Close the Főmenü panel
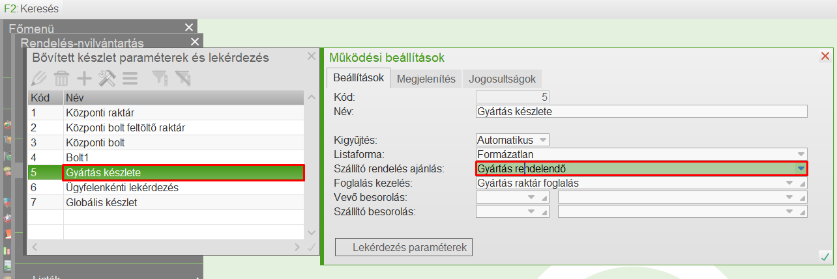 189,27
